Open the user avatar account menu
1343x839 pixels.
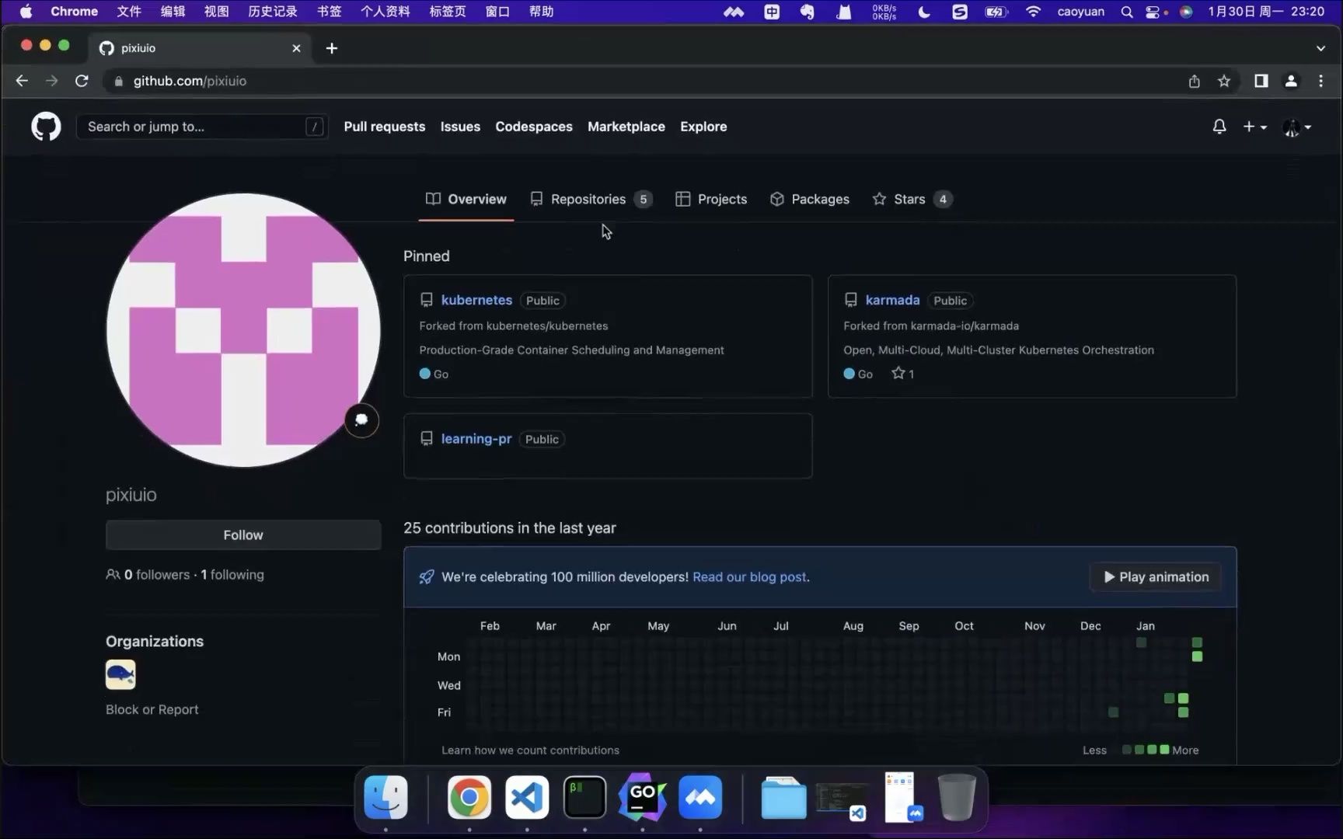1297,127
